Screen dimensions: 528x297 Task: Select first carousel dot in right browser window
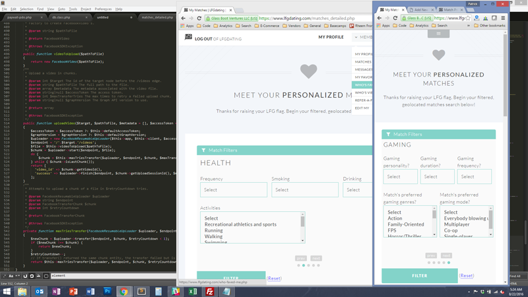(x=429, y=263)
